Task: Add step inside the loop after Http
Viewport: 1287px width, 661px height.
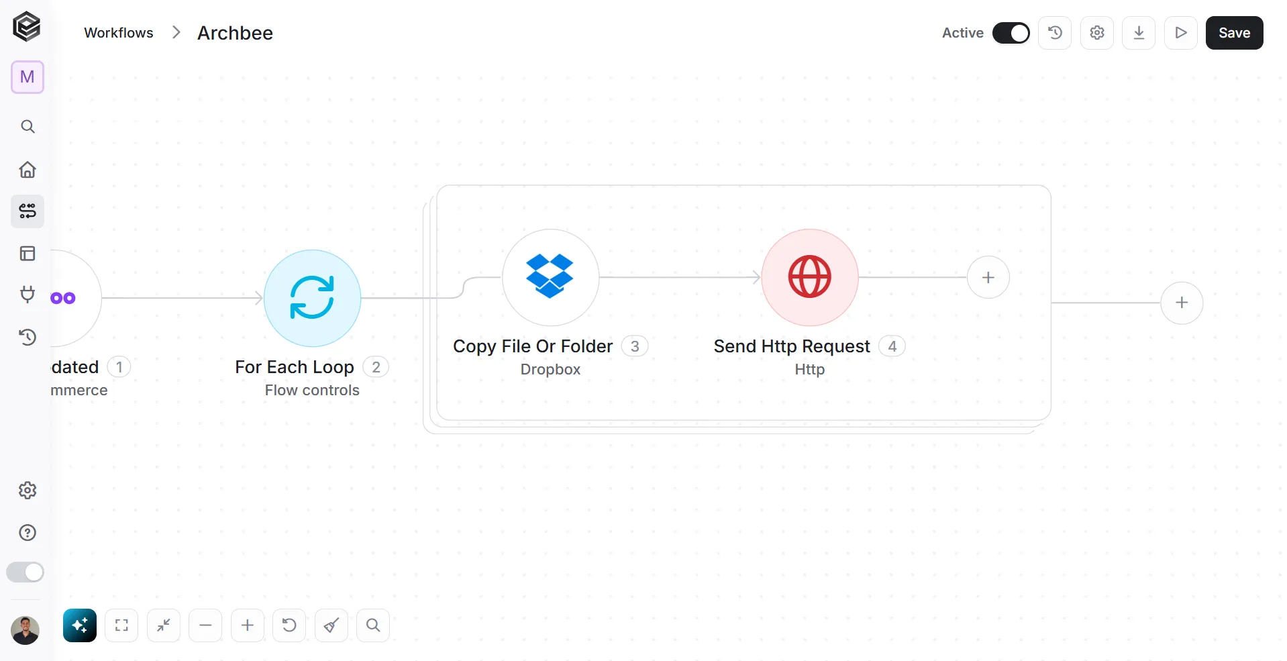Action: click(988, 277)
